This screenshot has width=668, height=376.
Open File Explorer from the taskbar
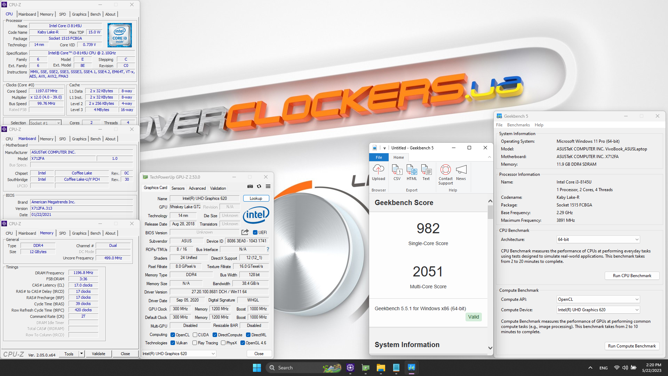point(381,368)
